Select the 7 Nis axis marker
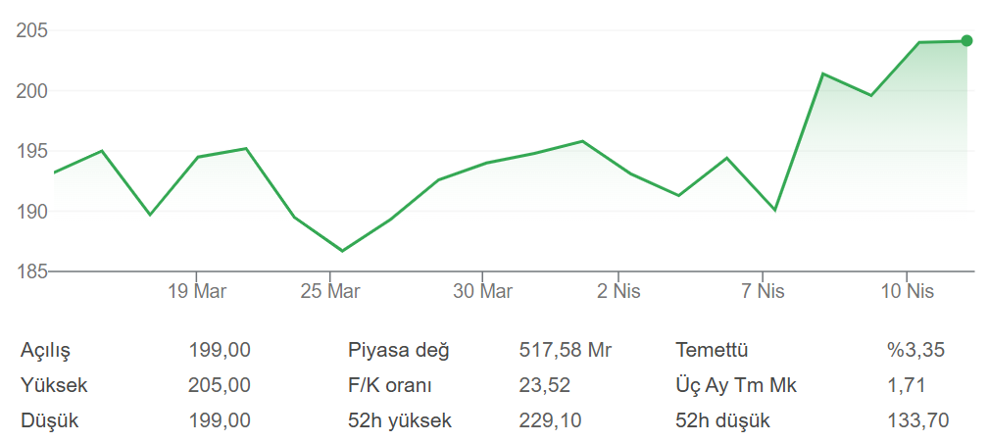 (764, 291)
